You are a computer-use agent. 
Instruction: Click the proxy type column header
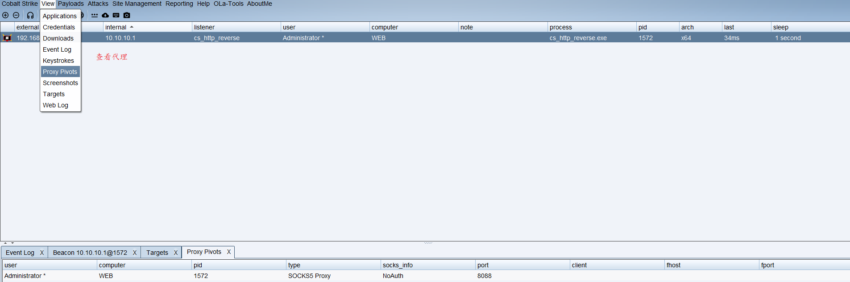coord(333,265)
